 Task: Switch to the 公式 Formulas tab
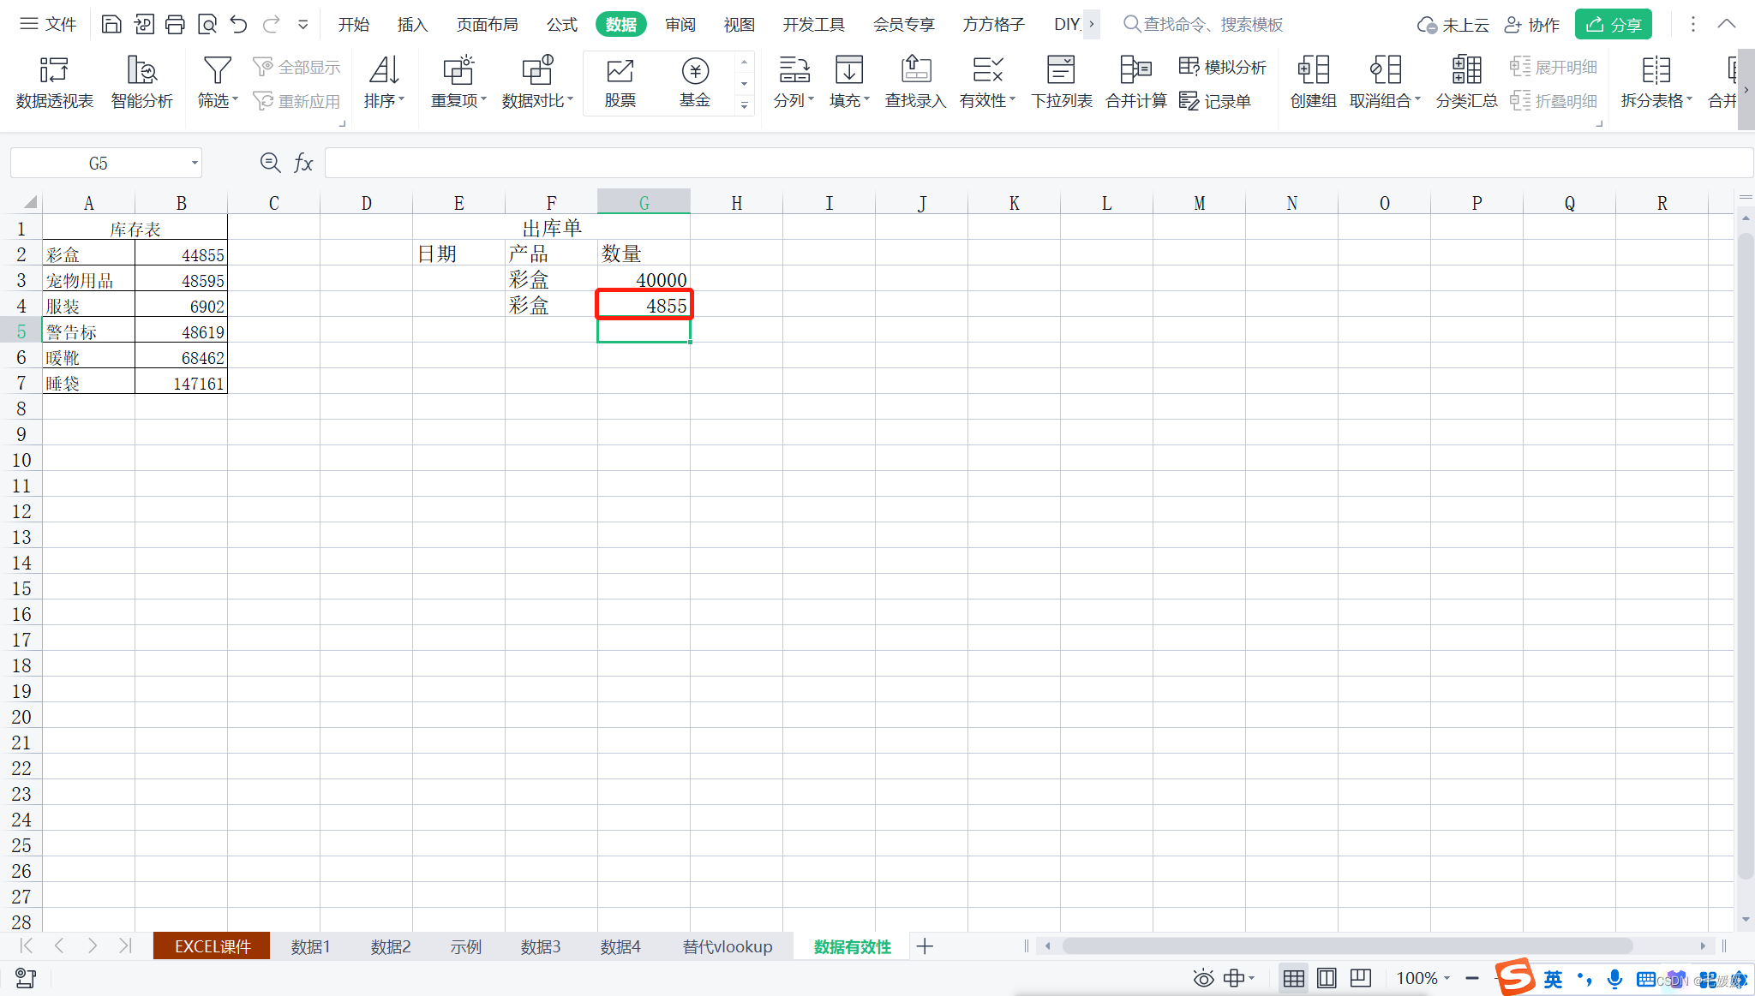[x=562, y=25]
